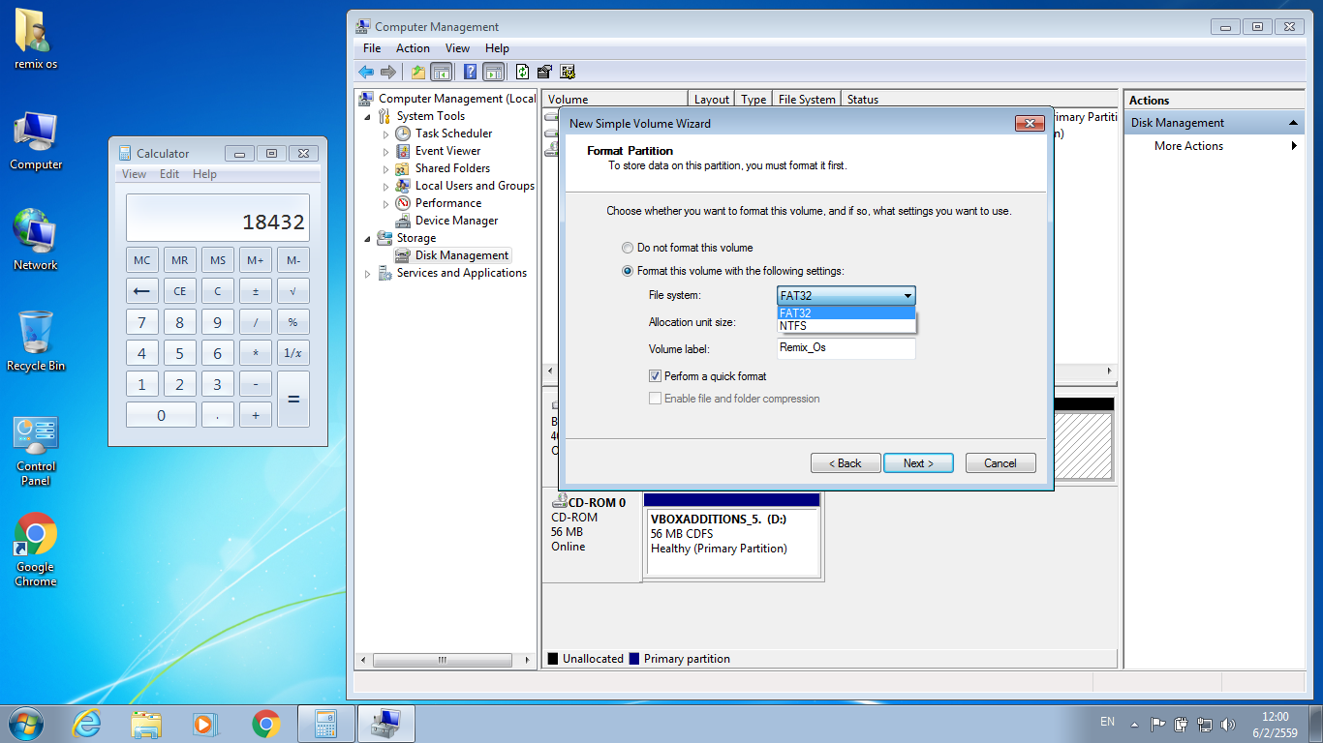Click the Calculator equals button

click(292, 399)
